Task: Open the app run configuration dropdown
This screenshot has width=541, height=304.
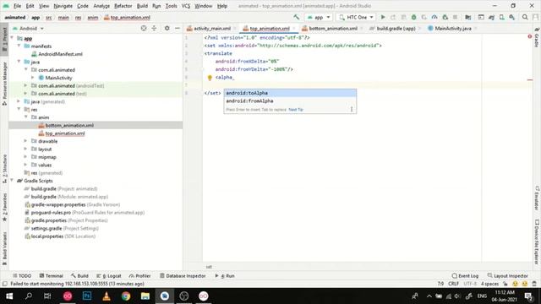Action: point(319,17)
